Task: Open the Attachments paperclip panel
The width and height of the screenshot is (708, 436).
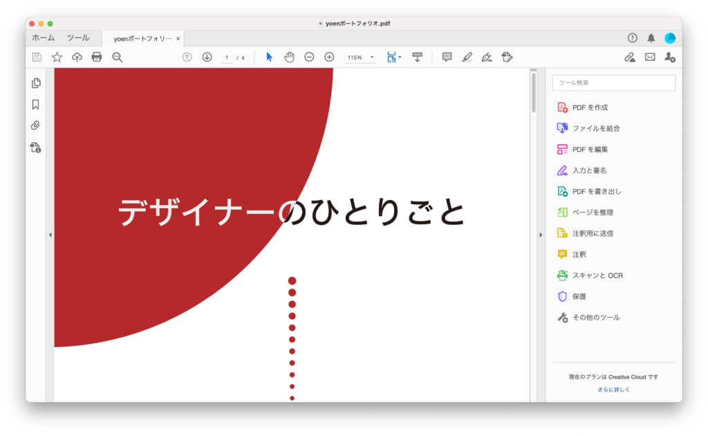Action: coord(35,125)
